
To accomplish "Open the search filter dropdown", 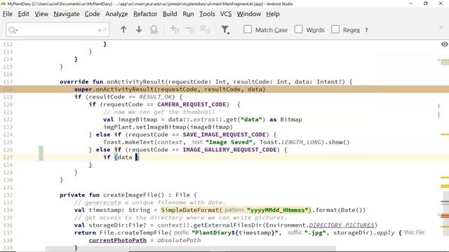I will (226, 29).
